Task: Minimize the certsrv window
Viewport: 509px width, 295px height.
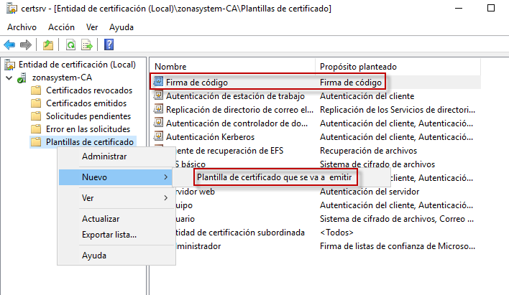Action: point(459,8)
